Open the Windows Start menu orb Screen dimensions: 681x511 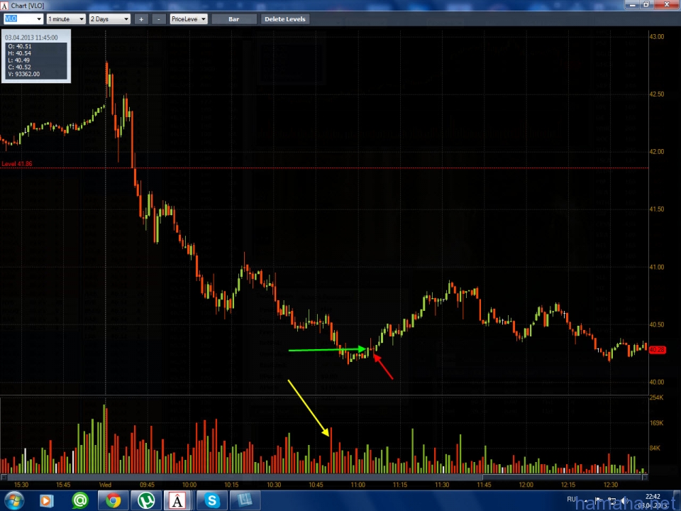coord(14,500)
